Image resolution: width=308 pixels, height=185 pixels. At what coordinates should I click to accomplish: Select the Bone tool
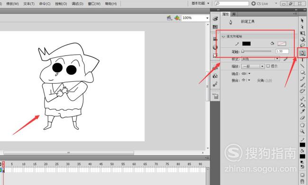pos(302,99)
